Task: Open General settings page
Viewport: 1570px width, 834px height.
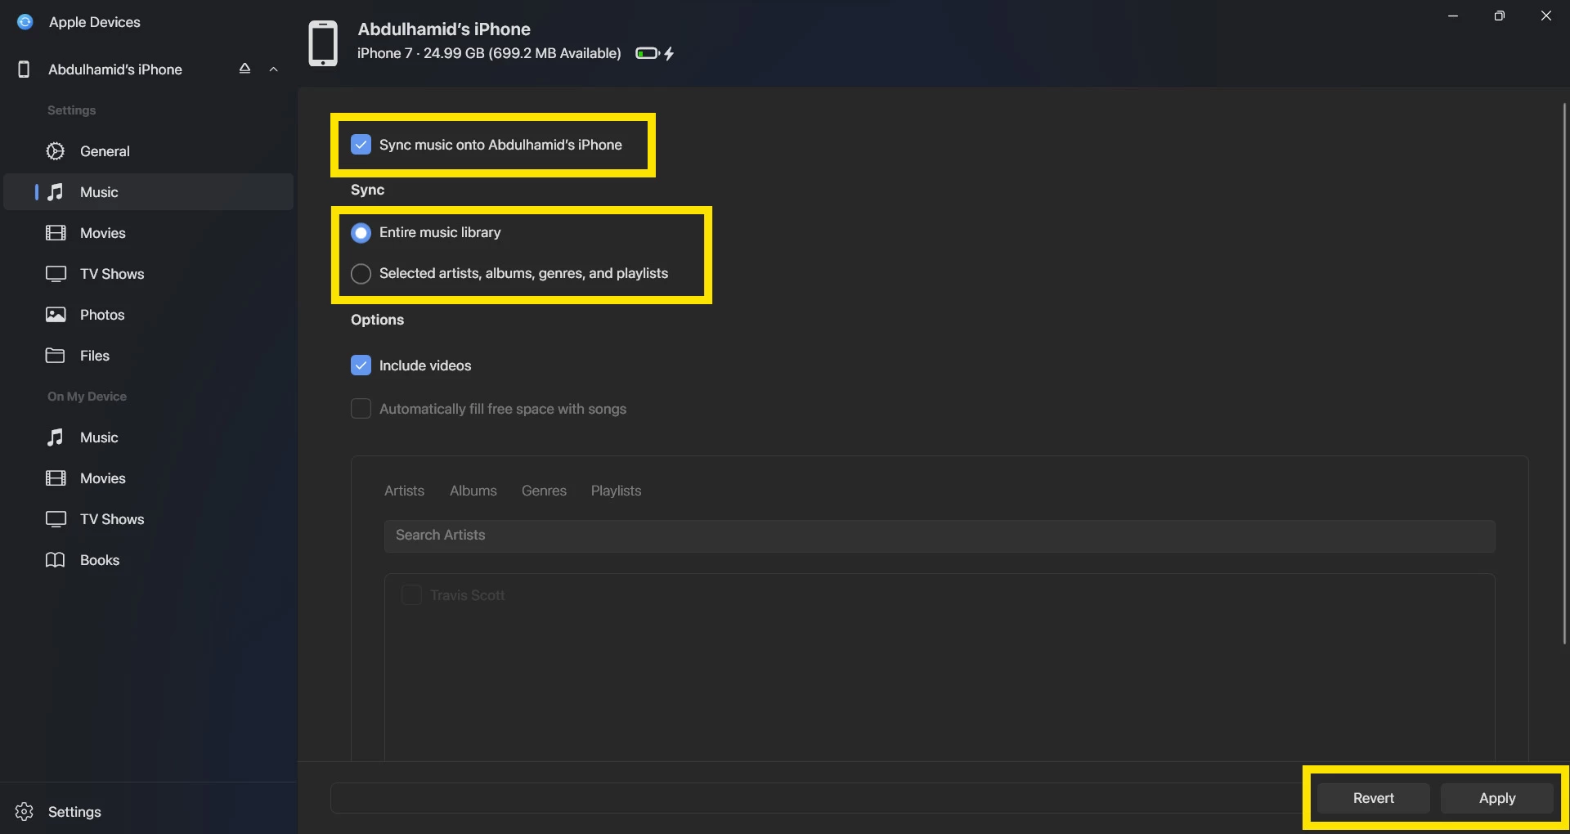Action: [x=149, y=151]
